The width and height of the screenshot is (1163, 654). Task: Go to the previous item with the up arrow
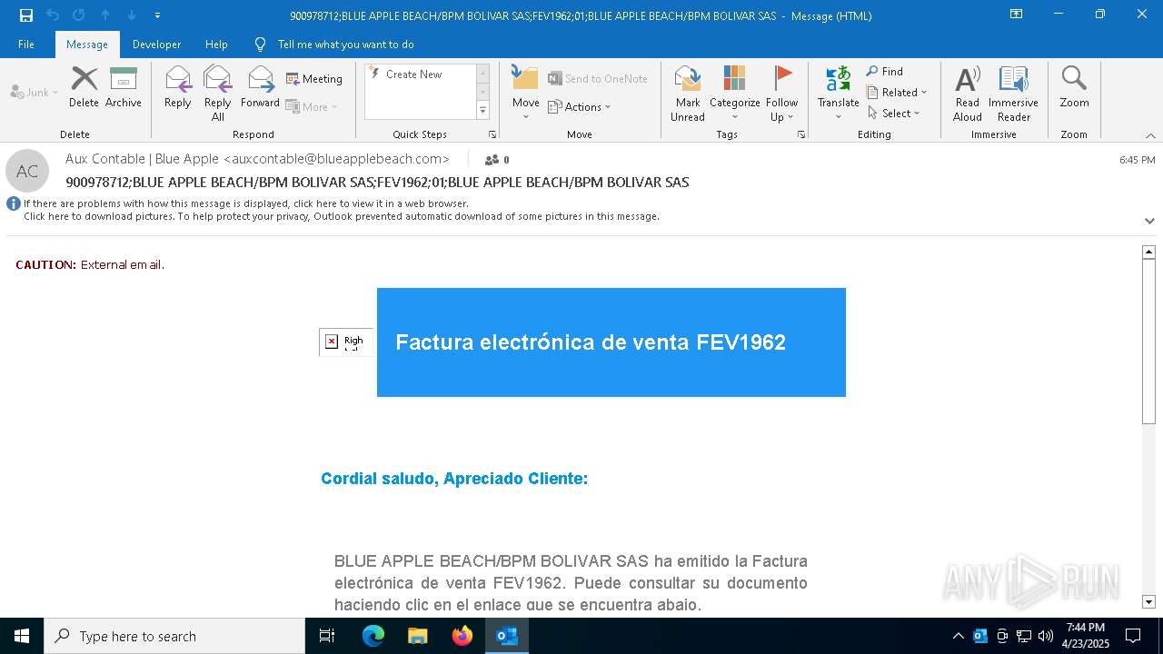(x=105, y=15)
